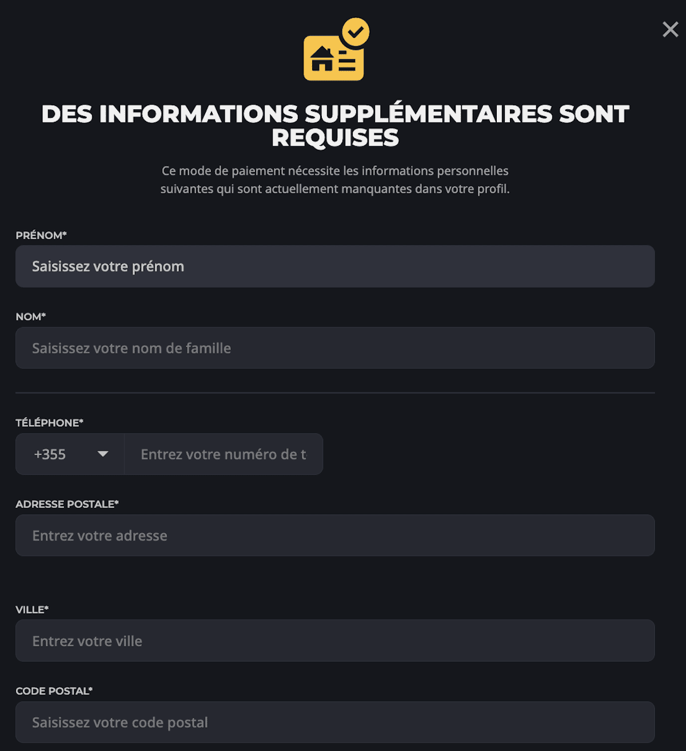Click the postal code input box

(334, 722)
